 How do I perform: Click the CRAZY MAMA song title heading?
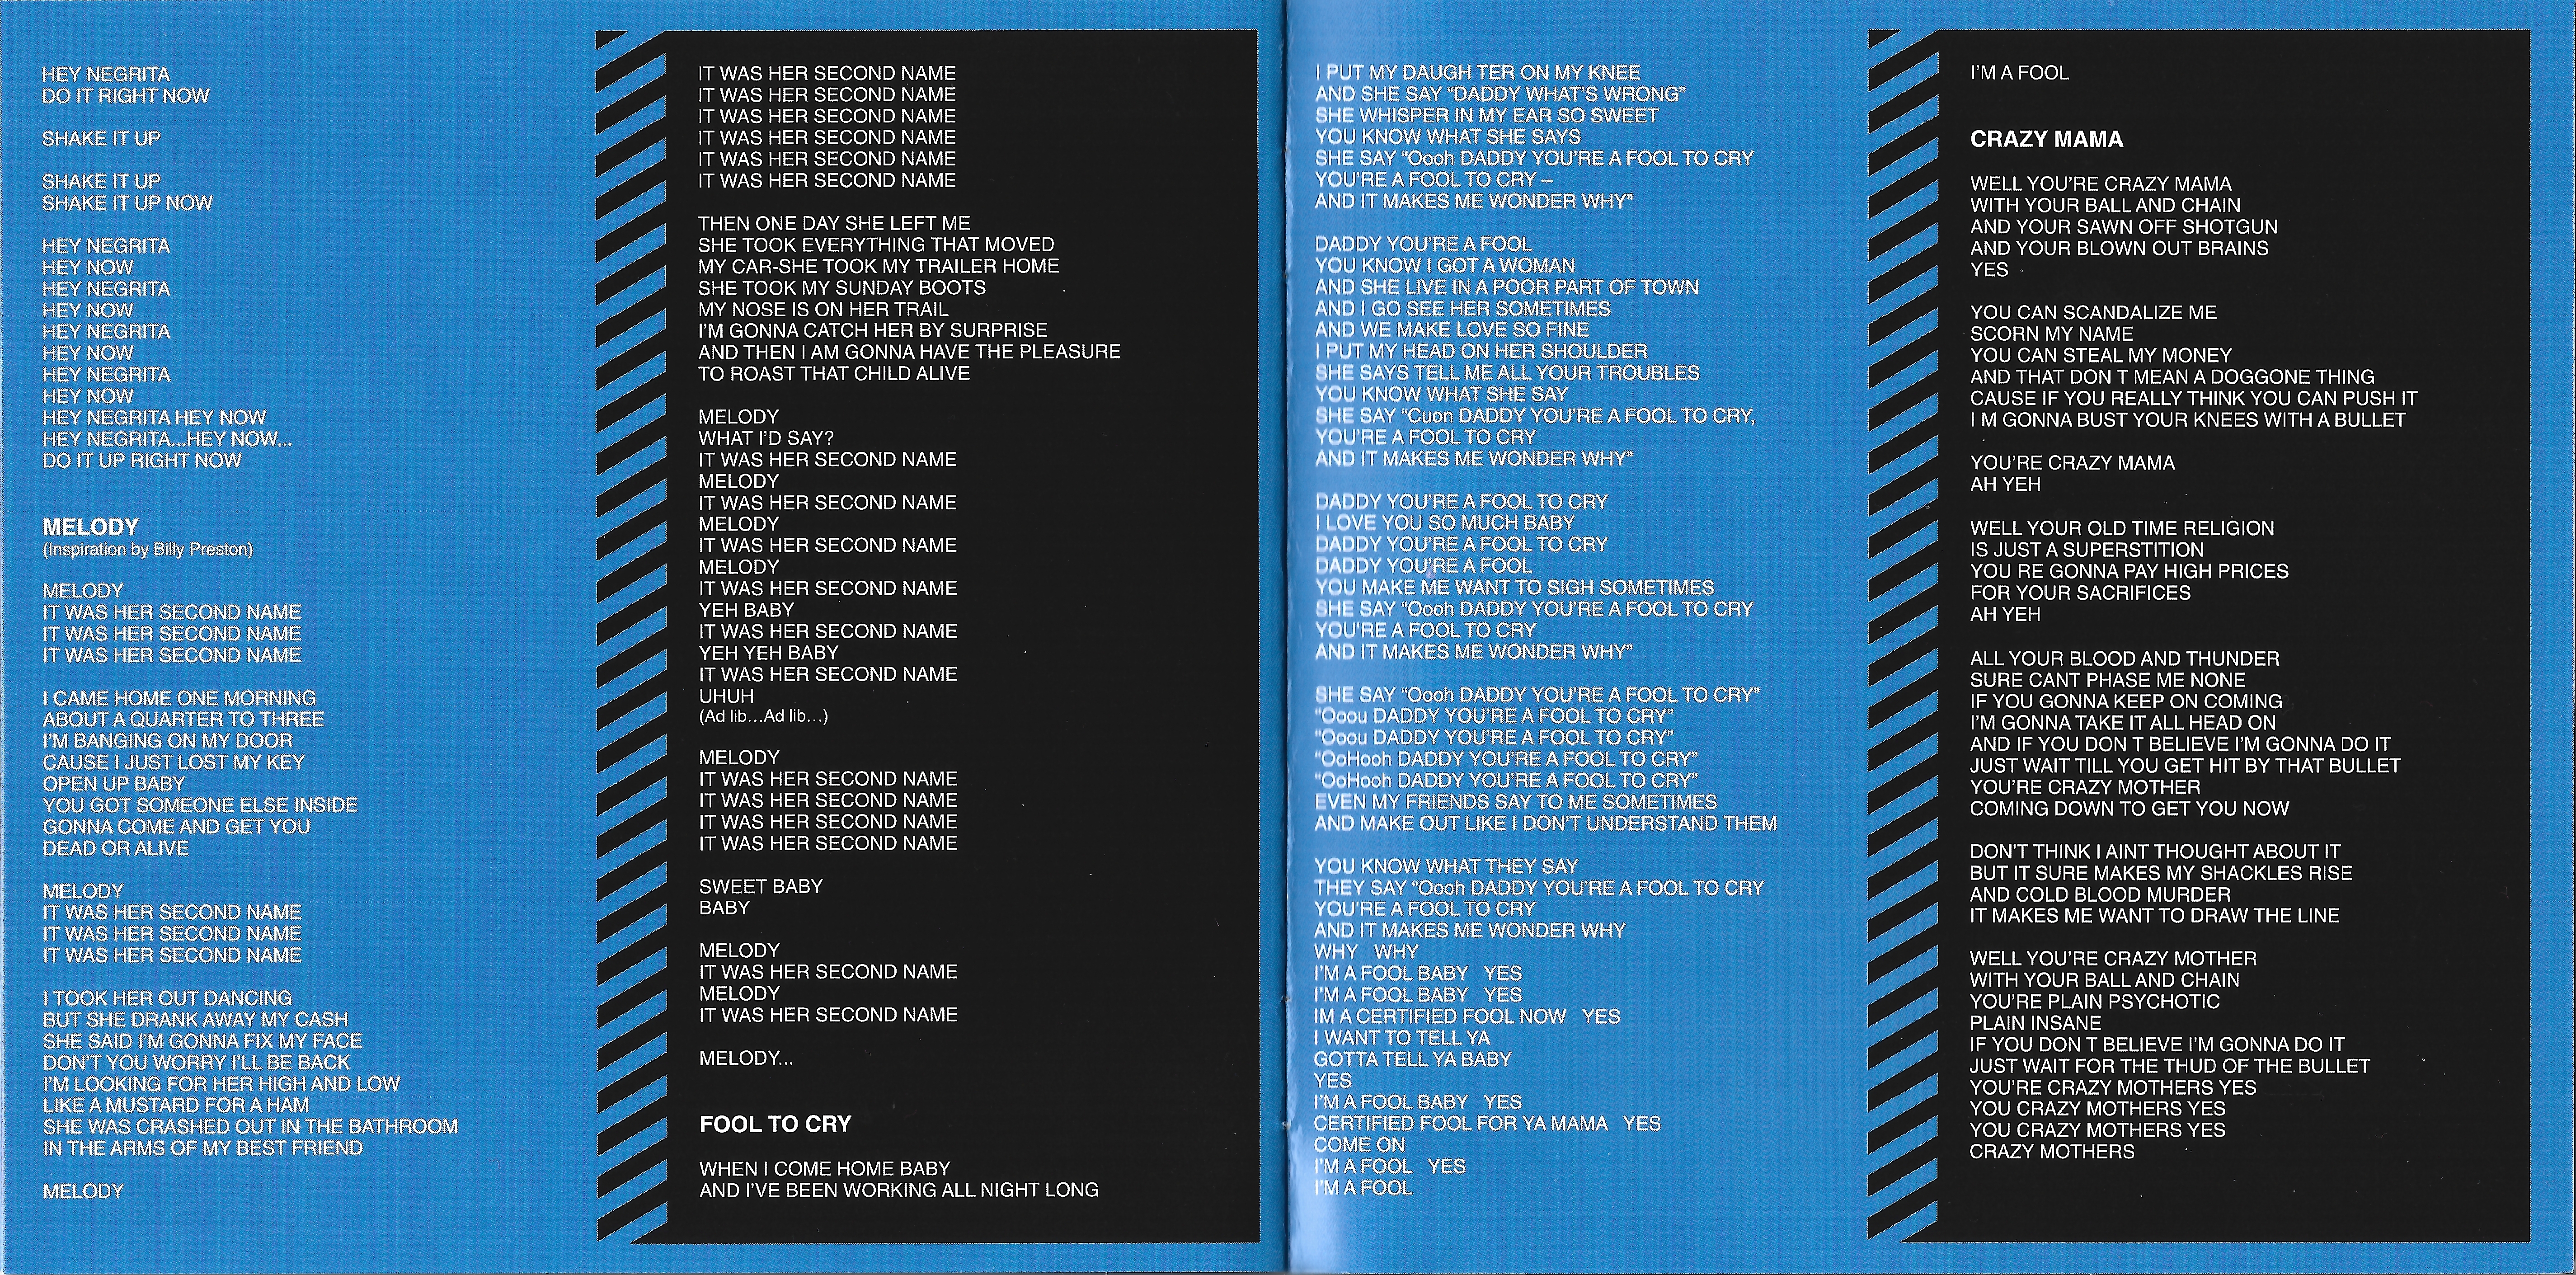pyautogui.click(x=2046, y=139)
